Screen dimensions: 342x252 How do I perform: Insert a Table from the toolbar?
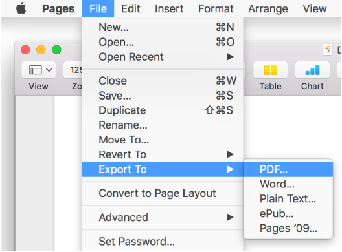[270, 70]
